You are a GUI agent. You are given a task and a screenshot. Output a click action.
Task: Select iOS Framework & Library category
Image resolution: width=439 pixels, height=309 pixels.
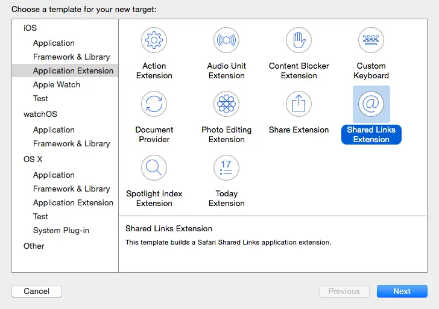(x=71, y=57)
